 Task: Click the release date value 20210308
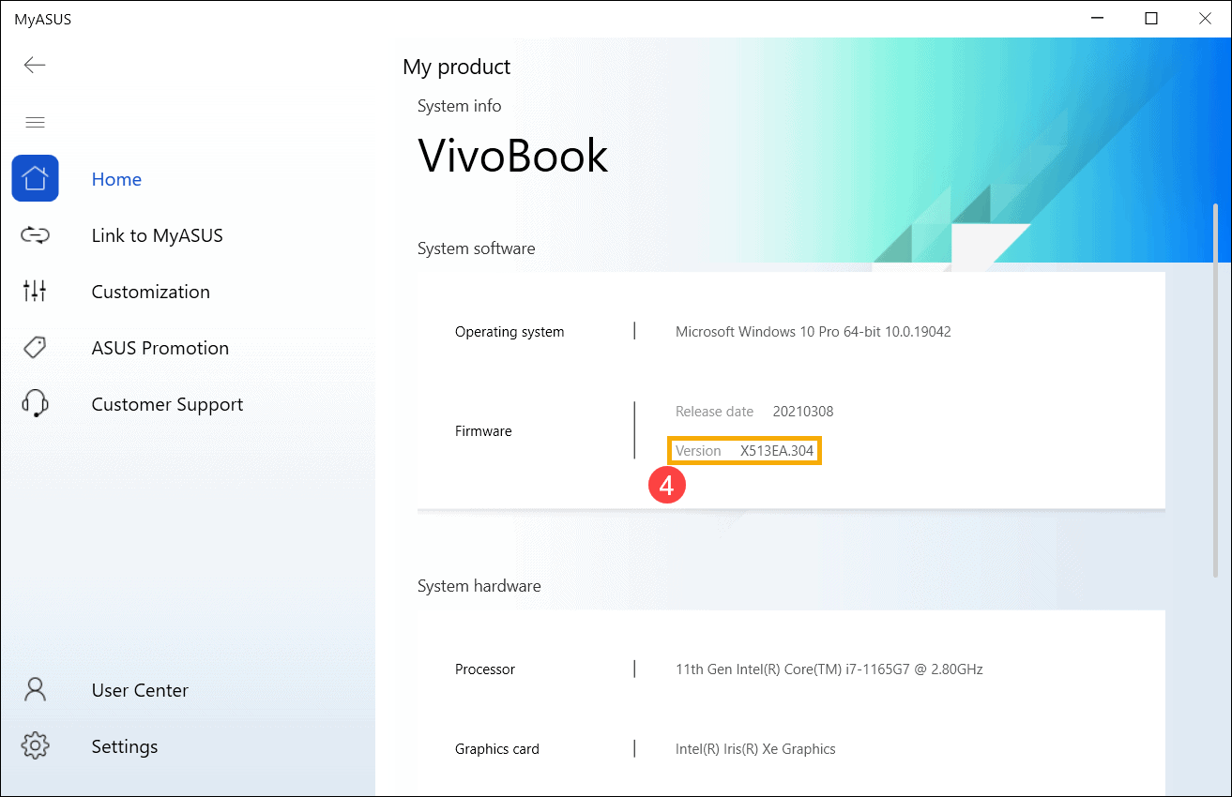[803, 412]
